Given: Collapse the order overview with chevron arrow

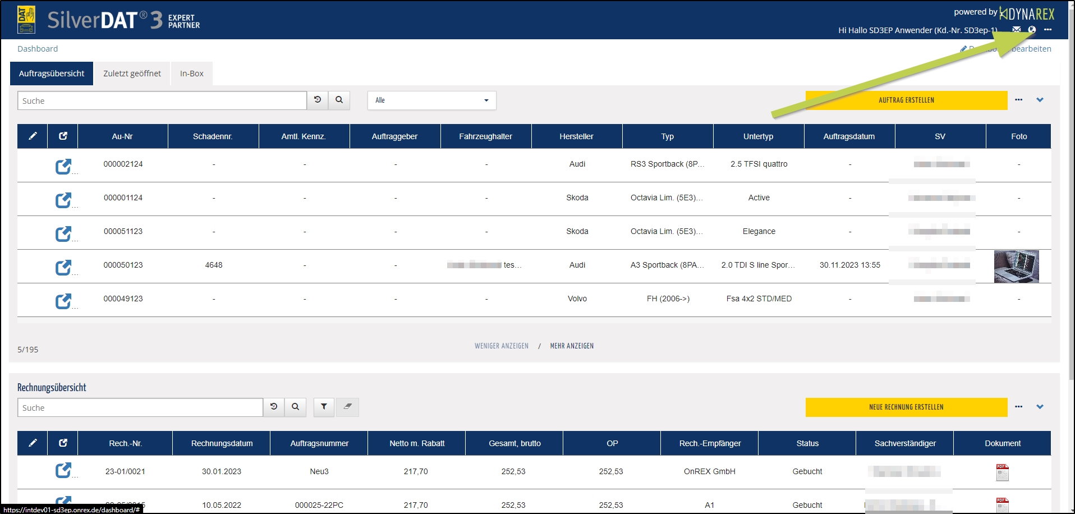Looking at the screenshot, I should pos(1040,100).
